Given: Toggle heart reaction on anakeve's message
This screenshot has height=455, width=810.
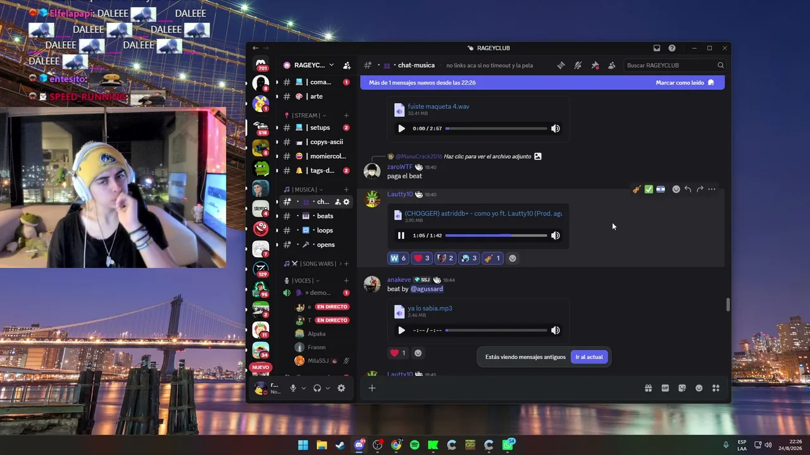Looking at the screenshot, I should click(398, 353).
